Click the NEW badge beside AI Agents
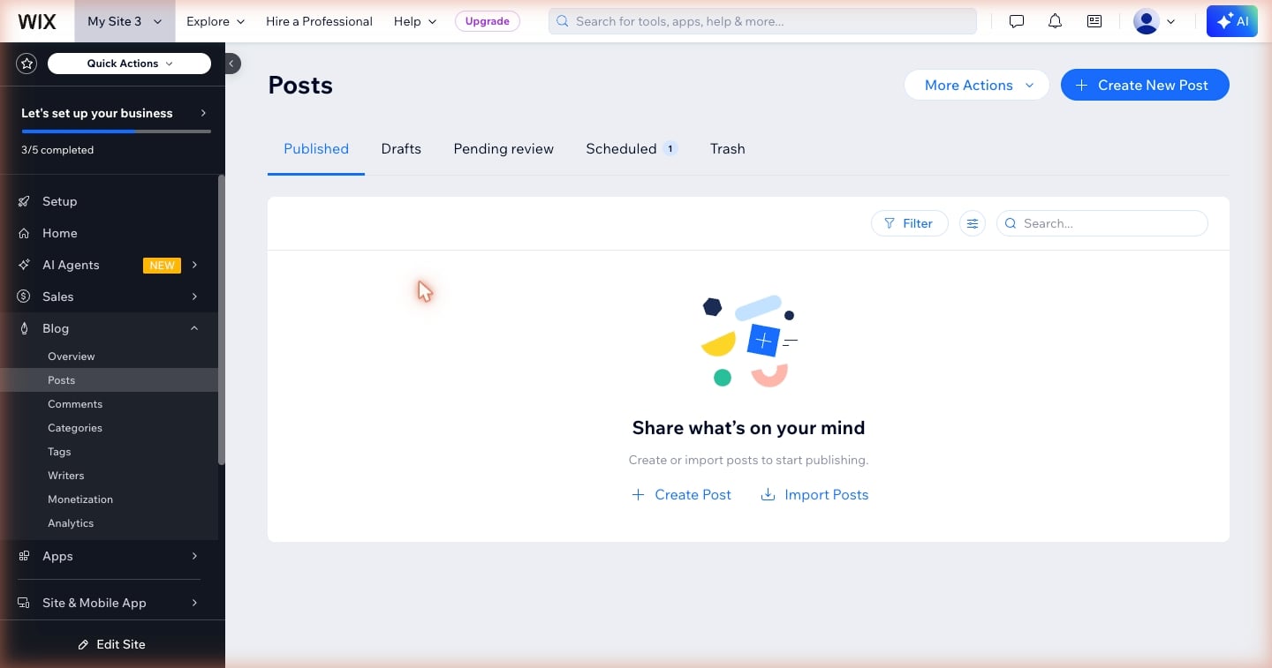Screen dimensions: 1272x668 click(x=162, y=265)
